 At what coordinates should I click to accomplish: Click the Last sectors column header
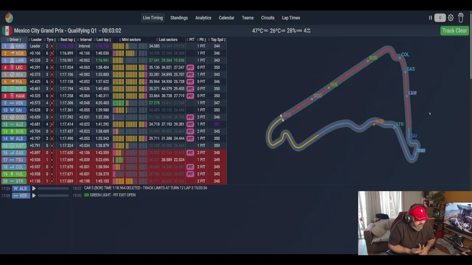167,39
